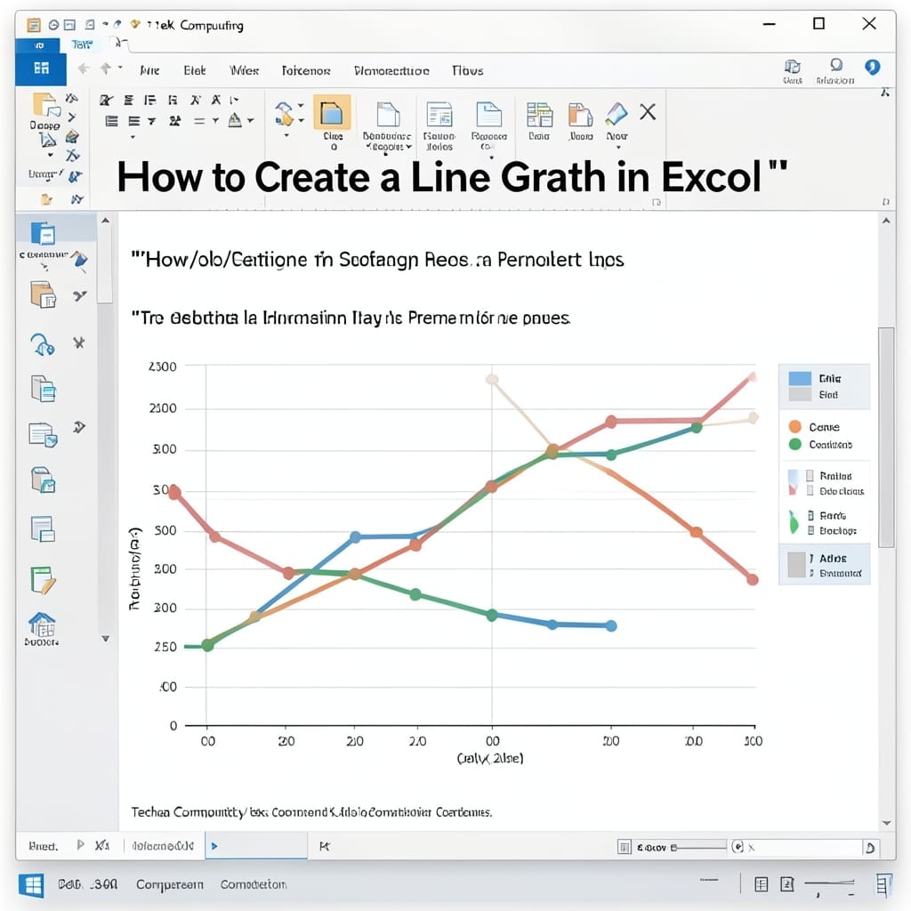The image size is (911, 911).
Task: Click 'Xfs' in the status bar
Action: (102, 845)
